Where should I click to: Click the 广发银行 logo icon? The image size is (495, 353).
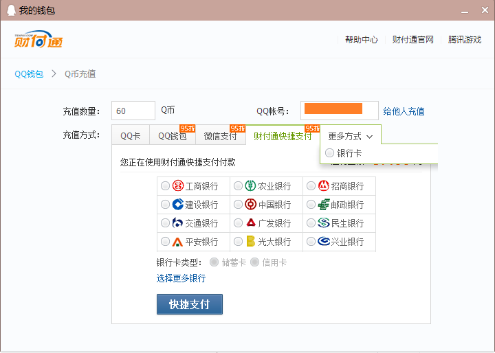[251, 223]
